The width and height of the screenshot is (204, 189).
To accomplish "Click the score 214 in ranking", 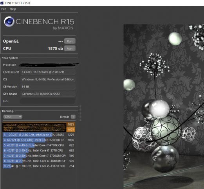I will coord(72,166).
